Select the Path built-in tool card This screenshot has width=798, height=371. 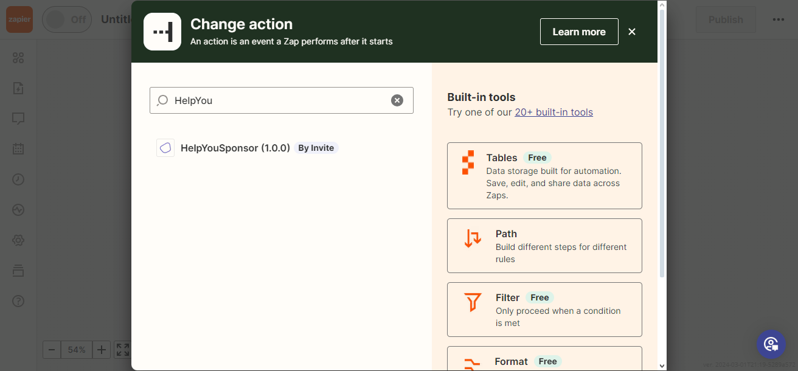coord(544,246)
